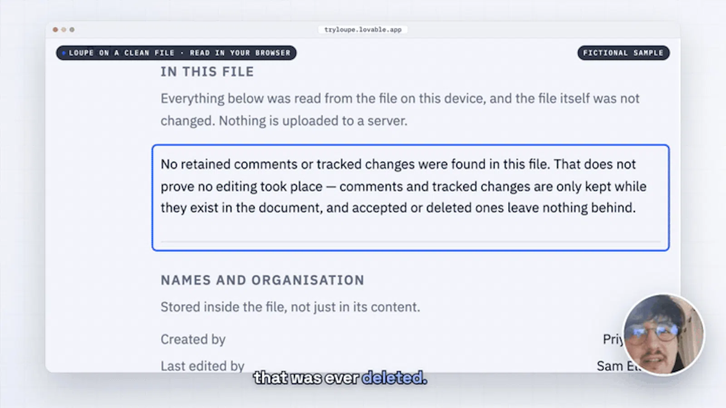Click 'Stored inside the file' description text
Screen dimensions: 726x408
[290, 307]
